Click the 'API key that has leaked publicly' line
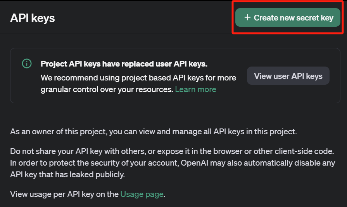 67,174
